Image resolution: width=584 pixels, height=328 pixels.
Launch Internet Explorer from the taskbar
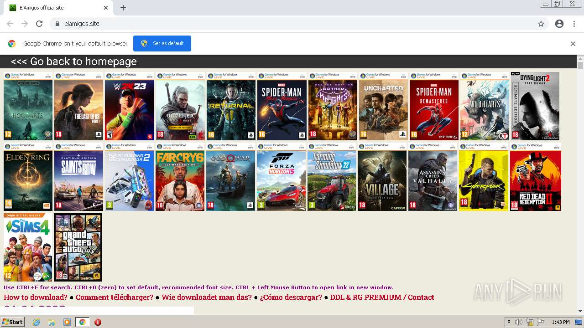coord(36,322)
